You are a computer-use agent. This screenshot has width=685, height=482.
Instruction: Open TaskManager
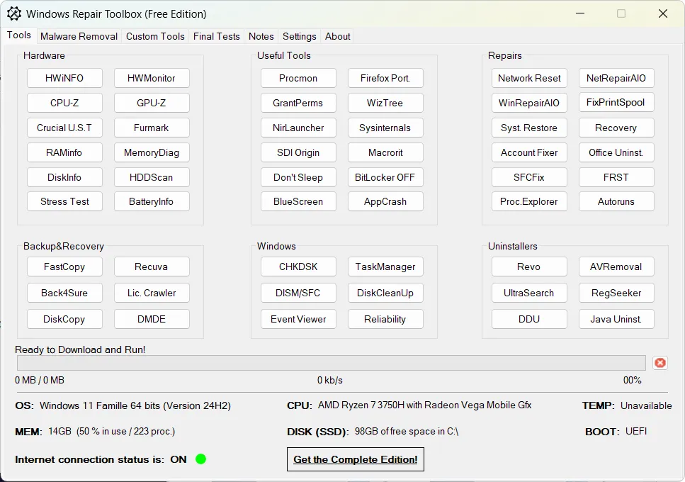[x=385, y=267]
